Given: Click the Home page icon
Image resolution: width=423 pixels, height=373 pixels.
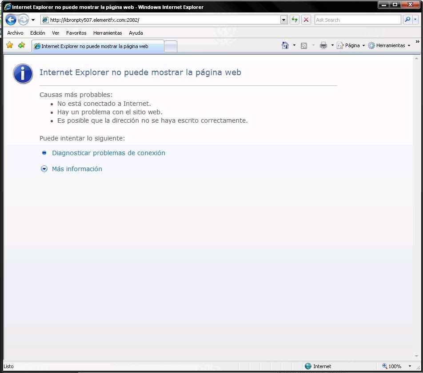Looking at the screenshot, I should (x=285, y=45).
